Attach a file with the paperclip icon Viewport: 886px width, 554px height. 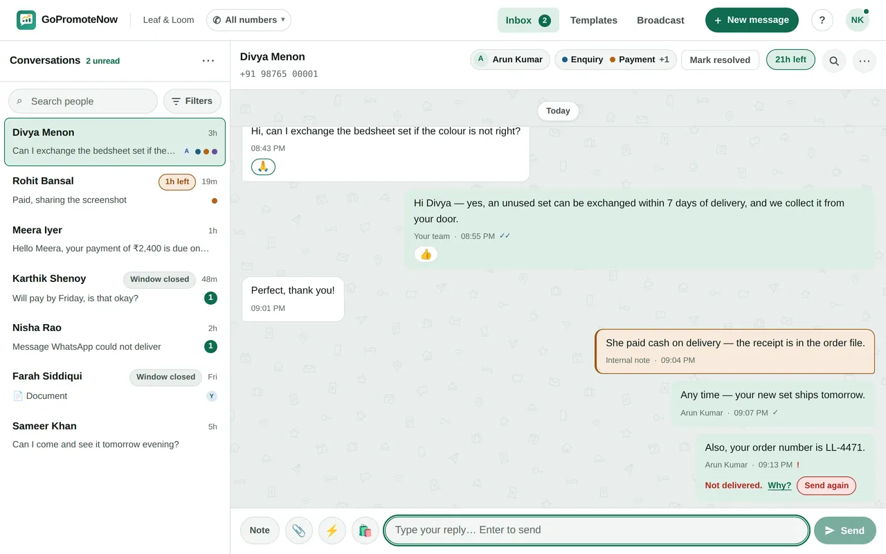pos(299,530)
